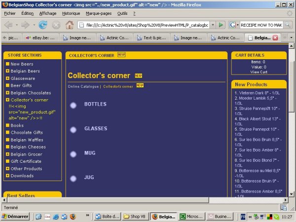Click the Firefox back arrow button

[x=9, y=25]
